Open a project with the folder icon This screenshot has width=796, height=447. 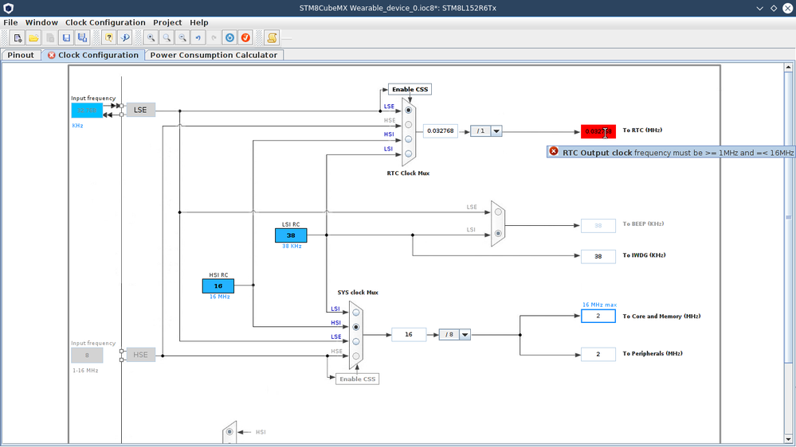(x=33, y=38)
